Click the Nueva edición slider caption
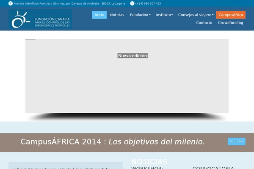This screenshot has height=169, width=254. [133, 56]
